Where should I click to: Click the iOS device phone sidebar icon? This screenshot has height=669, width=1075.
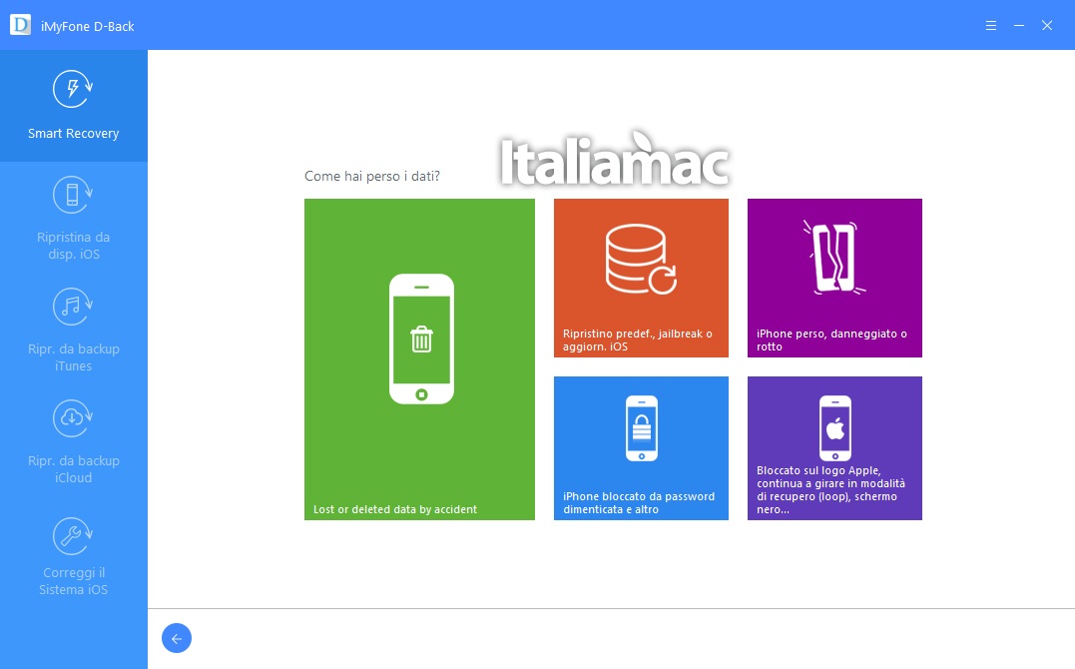[73, 195]
